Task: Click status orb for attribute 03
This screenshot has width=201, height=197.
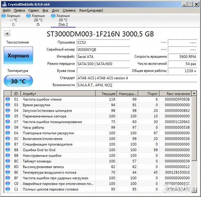Action: click(8, 105)
